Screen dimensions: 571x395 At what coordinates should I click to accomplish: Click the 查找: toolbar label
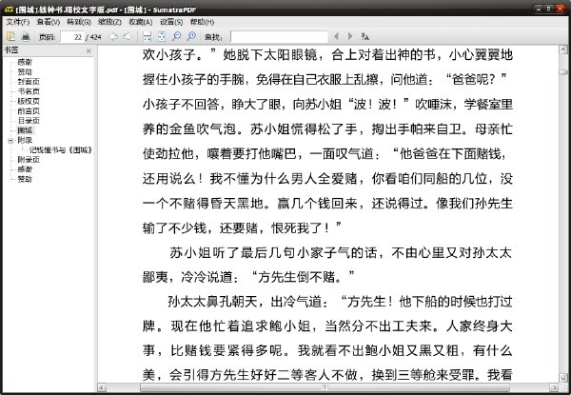[213, 37]
